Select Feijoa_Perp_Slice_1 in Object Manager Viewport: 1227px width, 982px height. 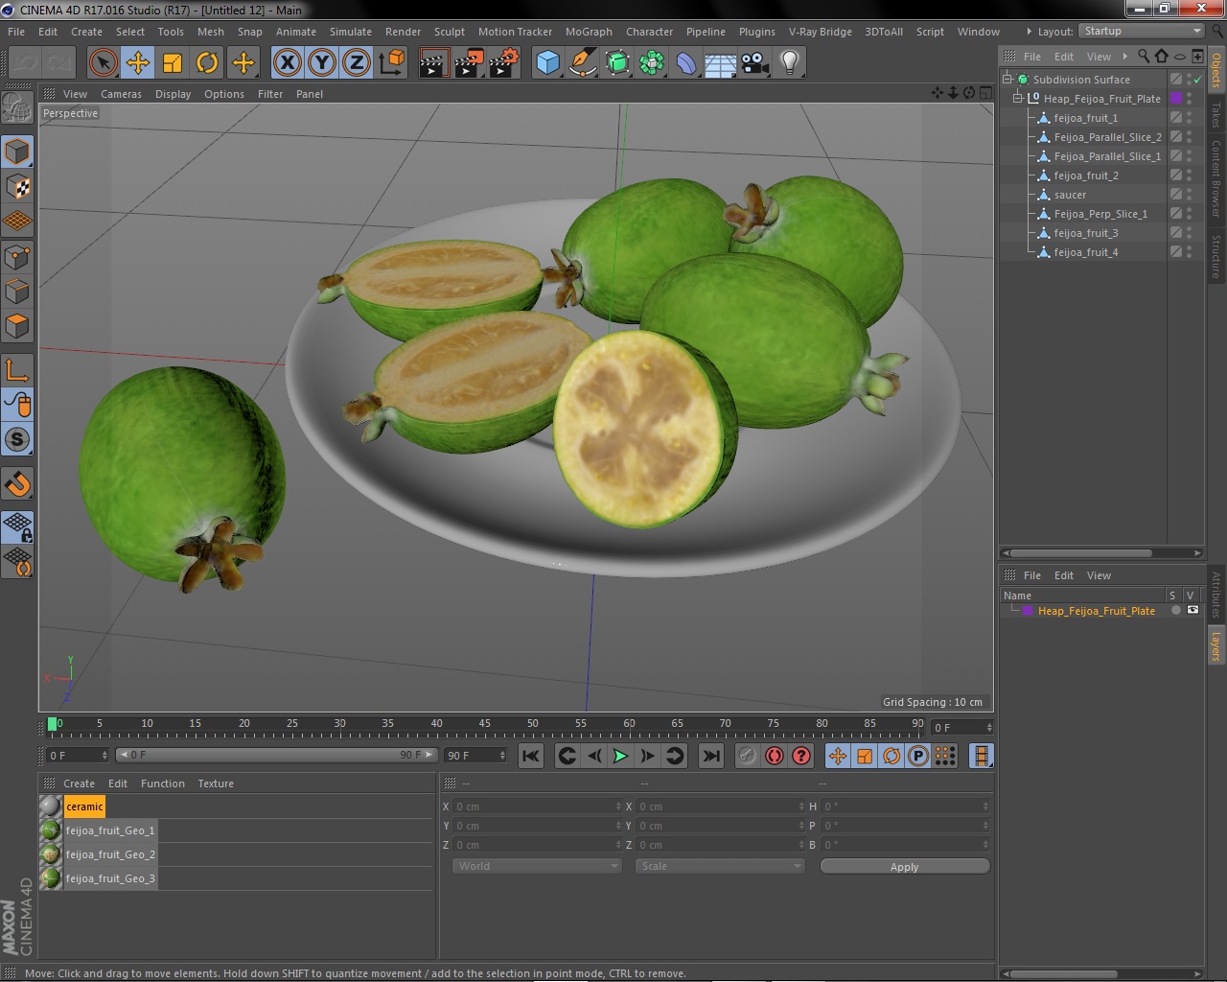[1100, 214]
